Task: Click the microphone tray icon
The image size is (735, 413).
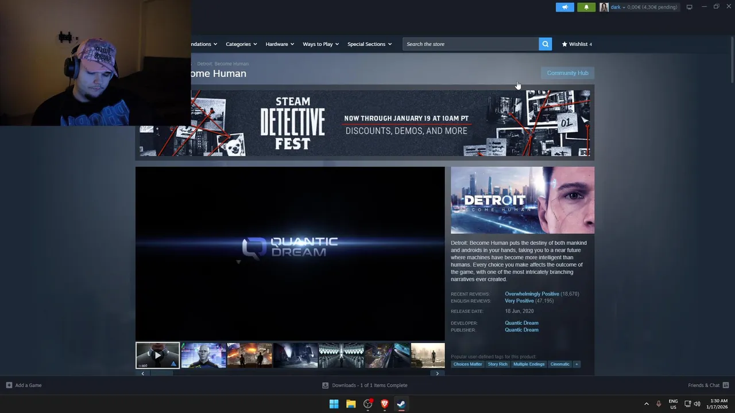Action: pos(659,404)
